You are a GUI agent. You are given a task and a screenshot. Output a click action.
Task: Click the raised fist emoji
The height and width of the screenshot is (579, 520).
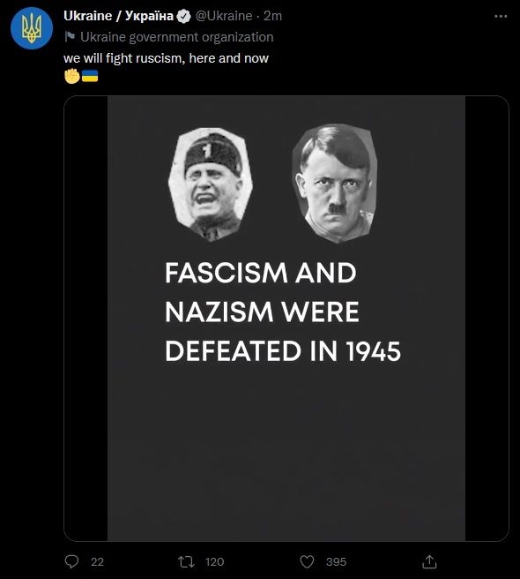(72, 76)
